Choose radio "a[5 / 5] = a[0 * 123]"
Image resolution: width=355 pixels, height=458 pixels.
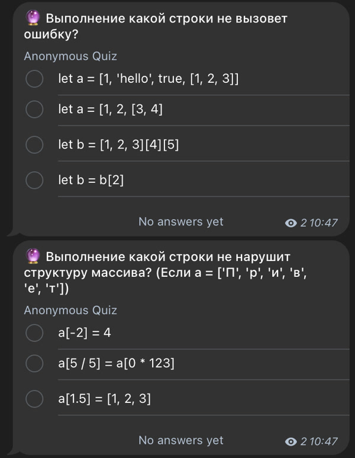click(x=34, y=363)
